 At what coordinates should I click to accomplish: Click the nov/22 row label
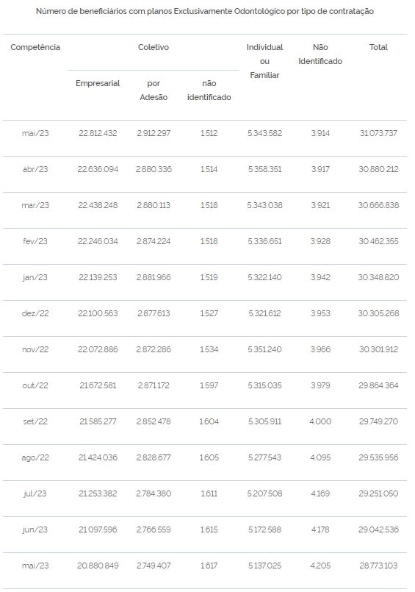[35, 349]
